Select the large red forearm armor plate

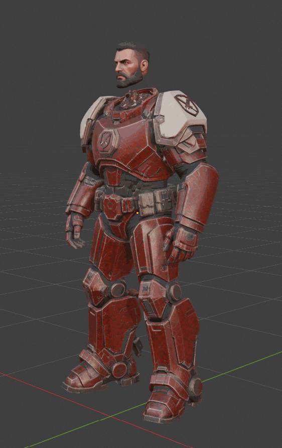(197, 196)
